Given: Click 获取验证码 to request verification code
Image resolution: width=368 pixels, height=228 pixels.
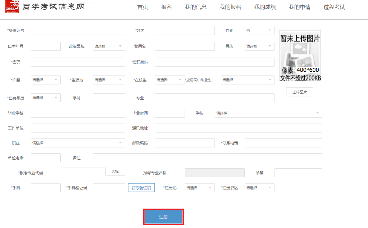Looking at the screenshot, I should click(x=141, y=187).
